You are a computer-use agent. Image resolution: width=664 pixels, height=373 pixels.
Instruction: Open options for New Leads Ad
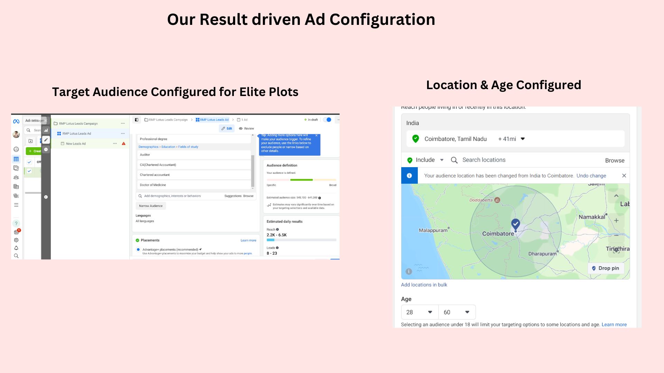point(115,143)
